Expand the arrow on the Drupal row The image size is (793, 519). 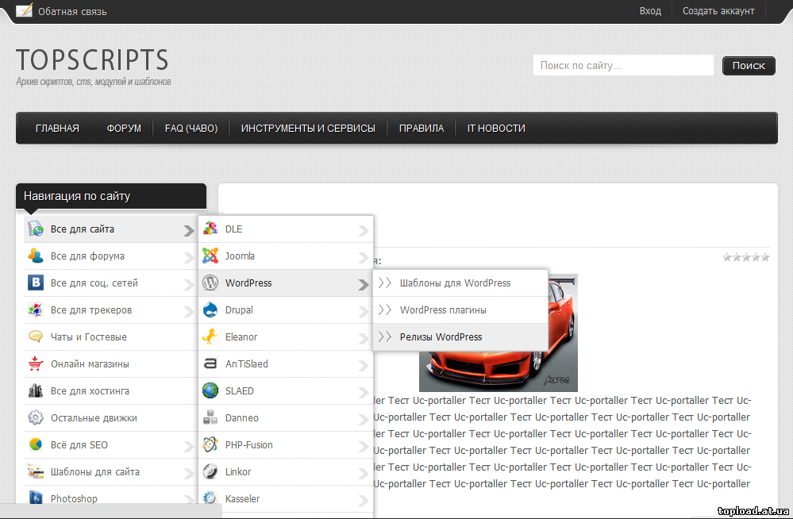pyautogui.click(x=363, y=312)
